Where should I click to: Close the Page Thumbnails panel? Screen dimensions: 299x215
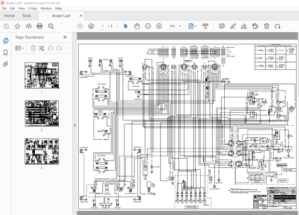point(65,37)
